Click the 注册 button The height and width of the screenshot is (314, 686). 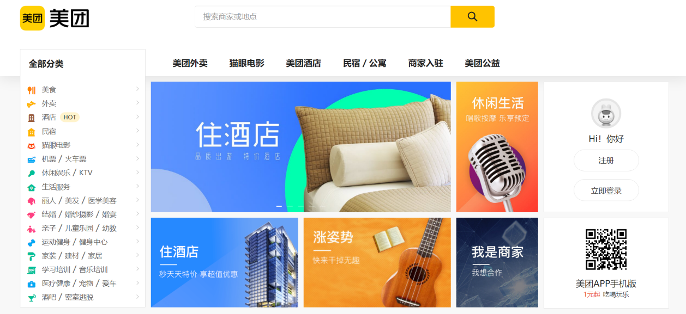click(606, 161)
